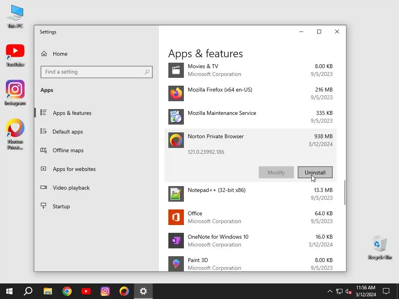Open the Windows Start menu
399x299 pixels.
click(9, 291)
